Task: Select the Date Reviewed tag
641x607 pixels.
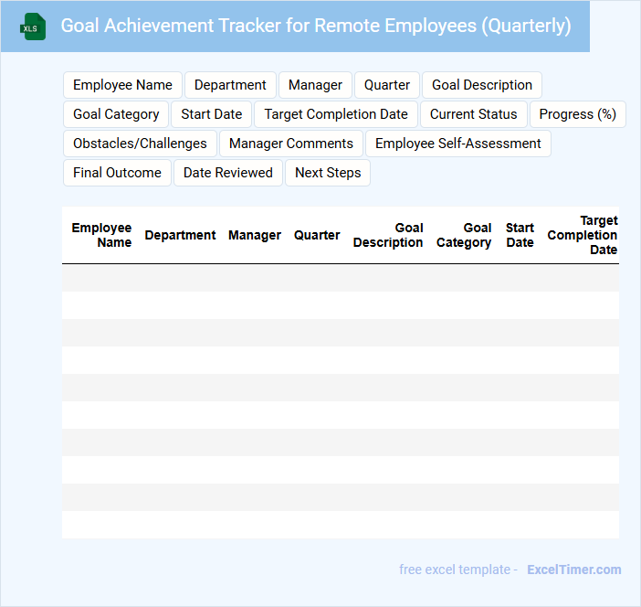Action: click(x=228, y=173)
